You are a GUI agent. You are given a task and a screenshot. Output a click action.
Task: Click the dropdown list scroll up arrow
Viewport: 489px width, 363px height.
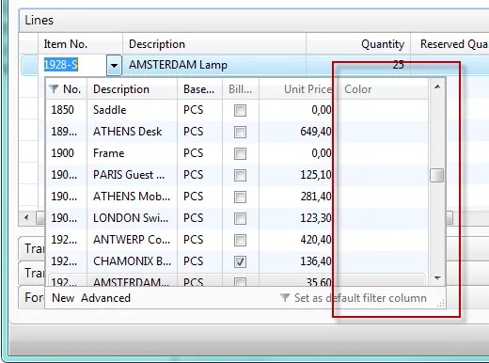point(437,87)
